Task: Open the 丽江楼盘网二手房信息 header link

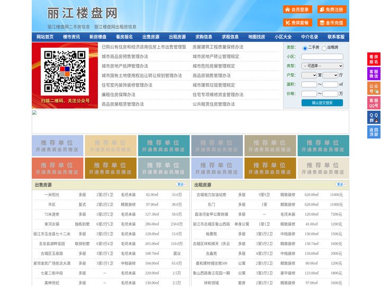Action: click(x=69, y=27)
